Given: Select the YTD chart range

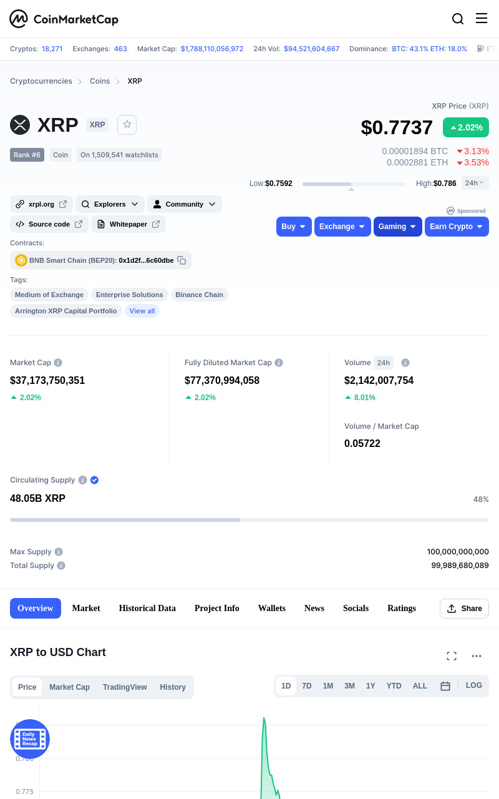Looking at the screenshot, I should pos(394,686).
